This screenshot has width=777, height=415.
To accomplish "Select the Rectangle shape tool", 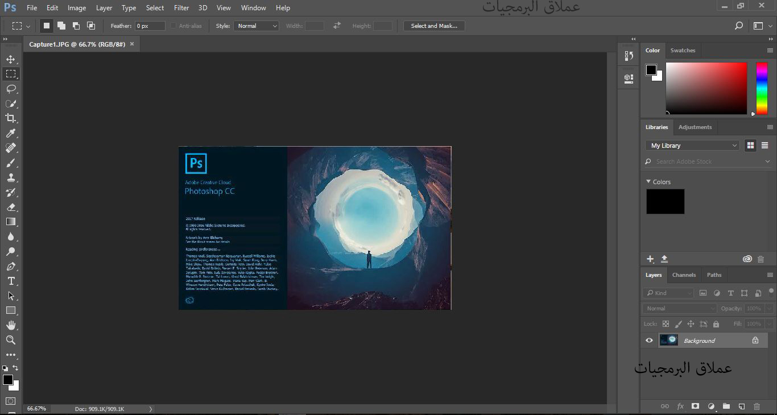I will coord(11,310).
